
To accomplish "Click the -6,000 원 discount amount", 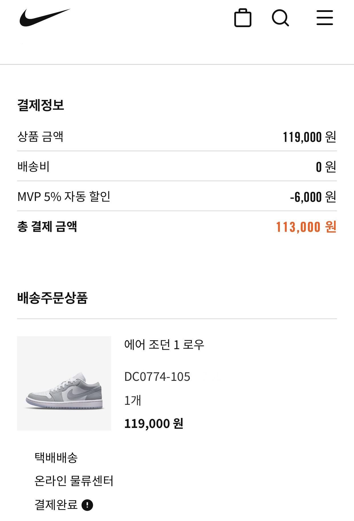I will click(313, 197).
